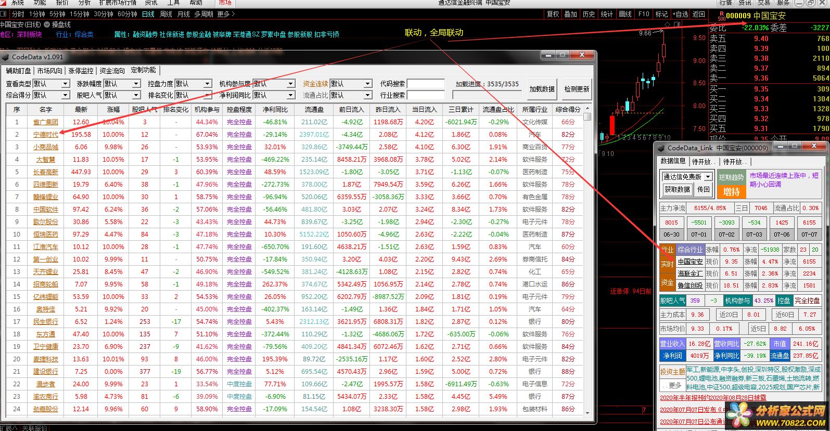Click 鲁信创投 link in CodeData_Link
The width and height of the screenshot is (830, 431).
(690, 285)
